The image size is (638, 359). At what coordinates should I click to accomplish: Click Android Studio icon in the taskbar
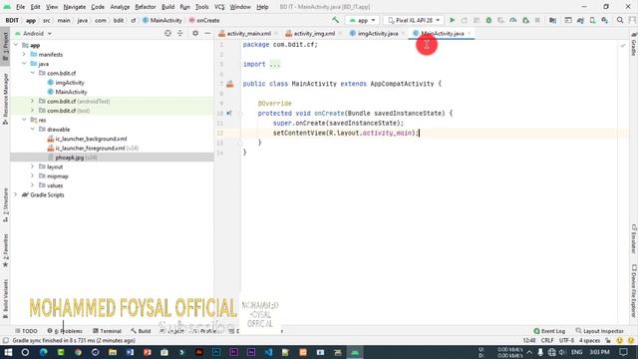pyautogui.click(x=355, y=352)
